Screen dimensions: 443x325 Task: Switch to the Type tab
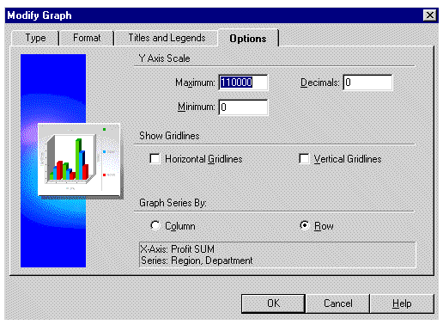[x=35, y=38]
